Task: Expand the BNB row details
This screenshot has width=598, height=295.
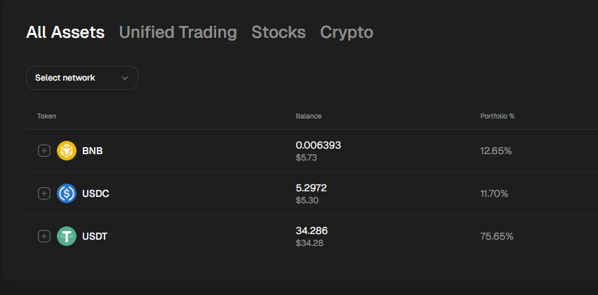Action: [44, 151]
